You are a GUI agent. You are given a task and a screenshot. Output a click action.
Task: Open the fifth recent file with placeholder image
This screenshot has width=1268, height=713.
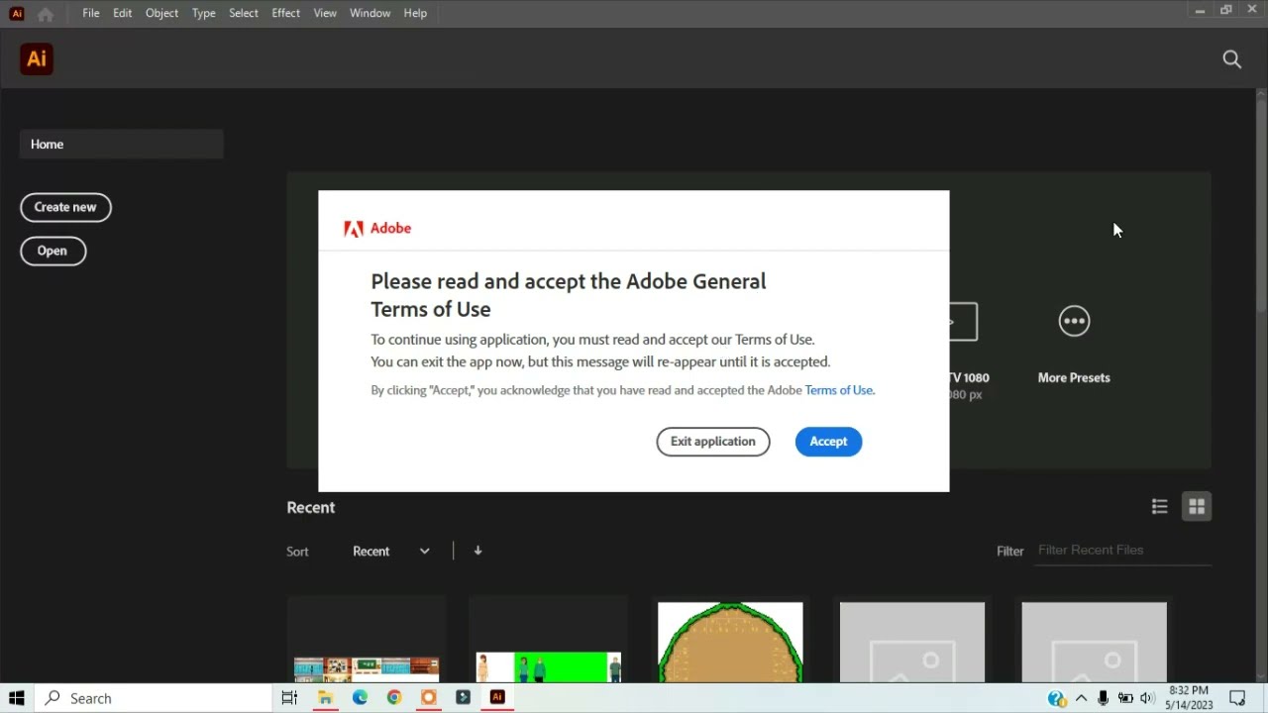[1094, 642]
